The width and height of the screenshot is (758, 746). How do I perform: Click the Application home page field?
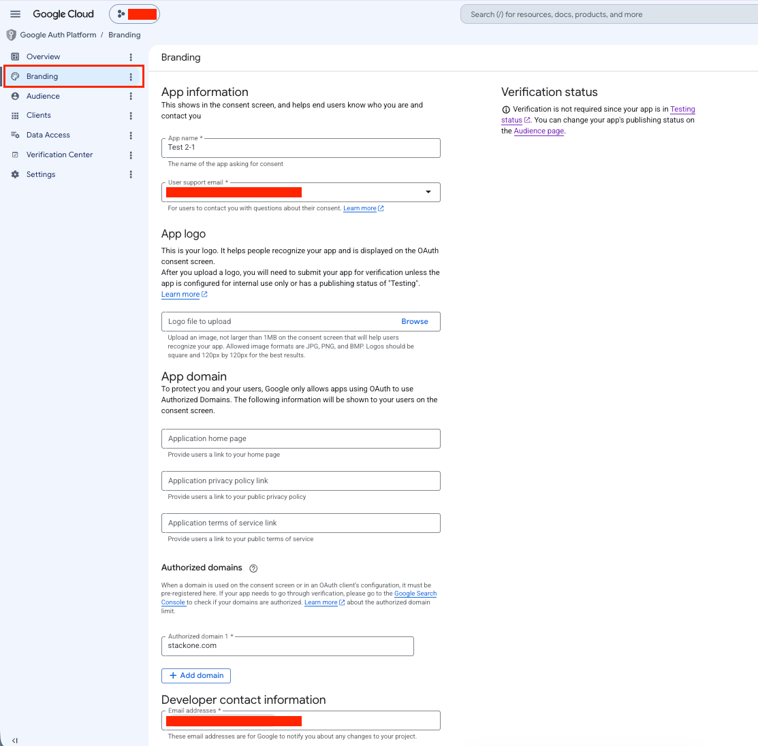[x=301, y=439]
